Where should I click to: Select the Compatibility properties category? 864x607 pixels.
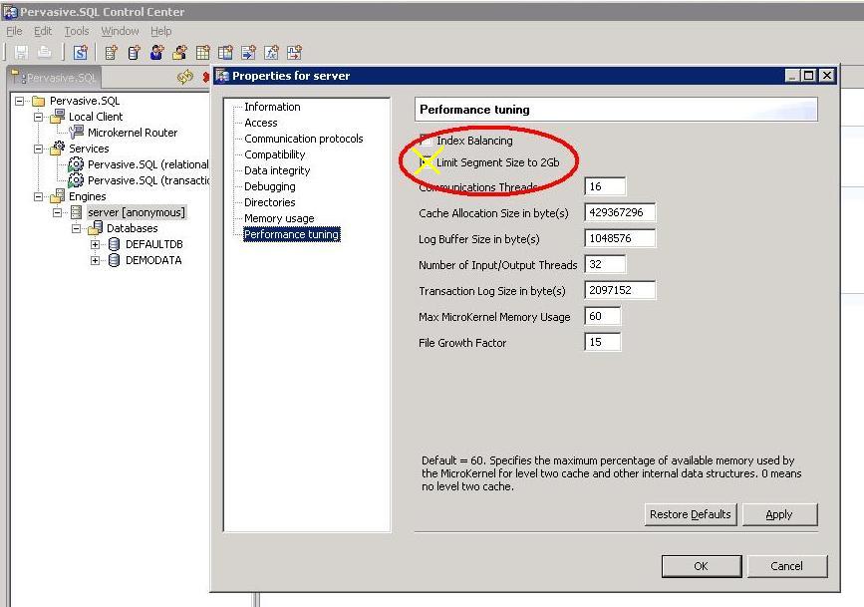pyautogui.click(x=274, y=154)
